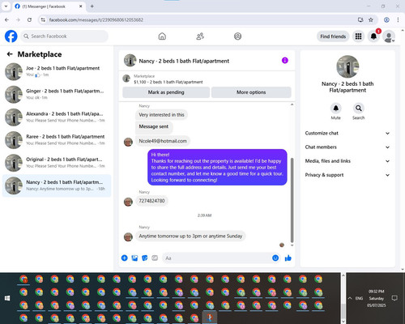The height and width of the screenshot is (324, 405).
Task: Select the Messenger | Facebook tab
Action: [x=49, y=6]
